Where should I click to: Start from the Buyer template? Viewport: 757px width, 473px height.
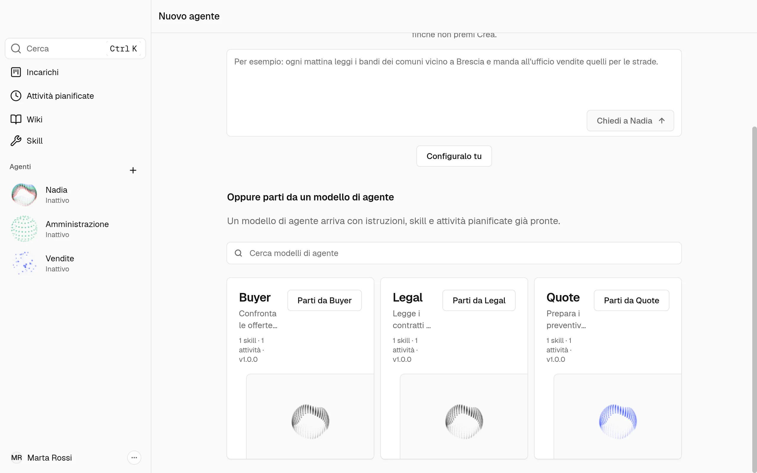tap(324, 300)
